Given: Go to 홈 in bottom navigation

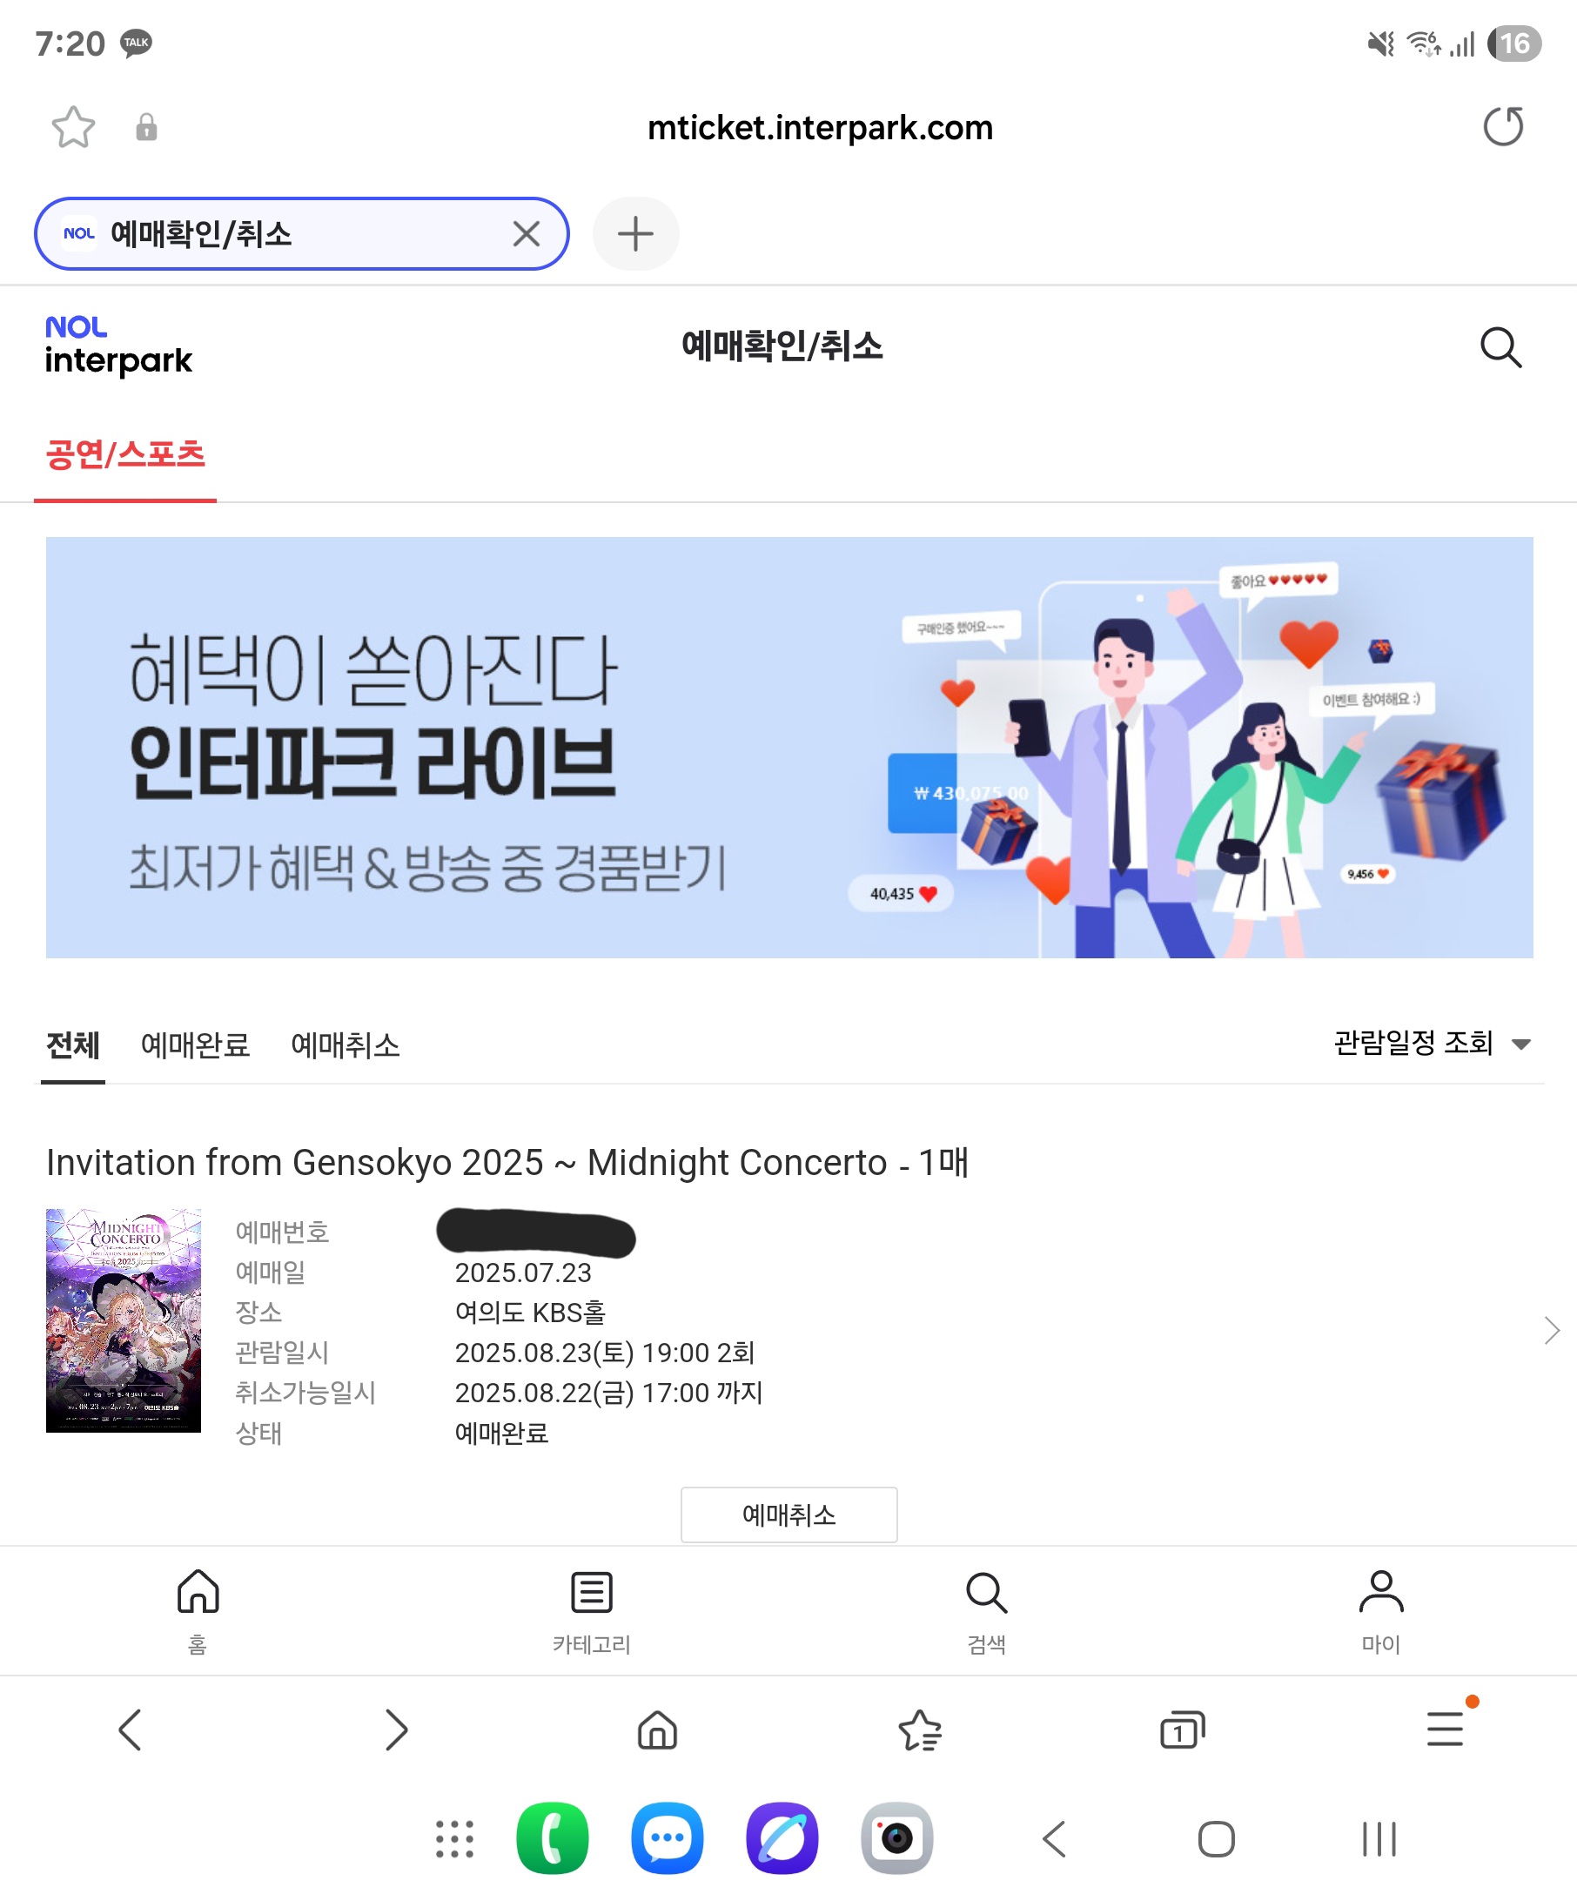Looking at the screenshot, I should pos(198,1612).
